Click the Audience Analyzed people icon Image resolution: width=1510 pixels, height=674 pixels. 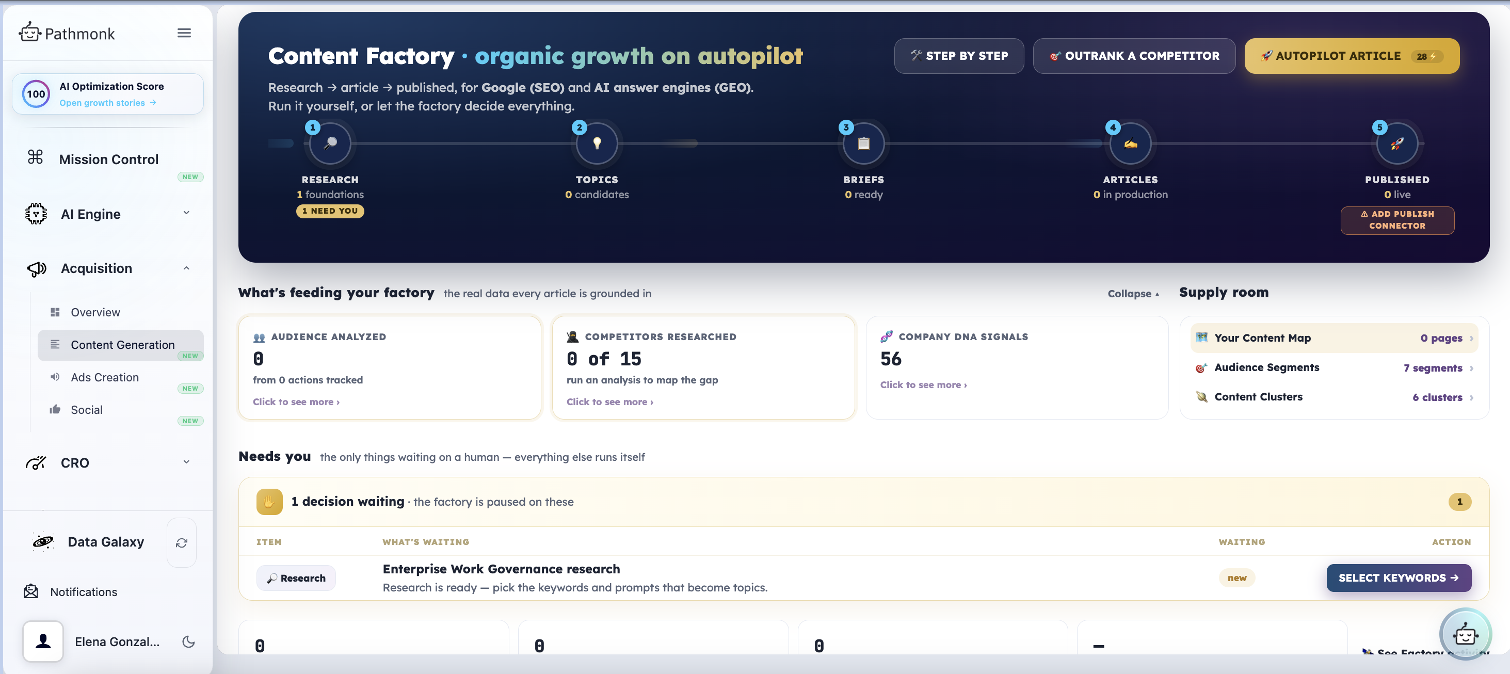pyautogui.click(x=259, y=337)
